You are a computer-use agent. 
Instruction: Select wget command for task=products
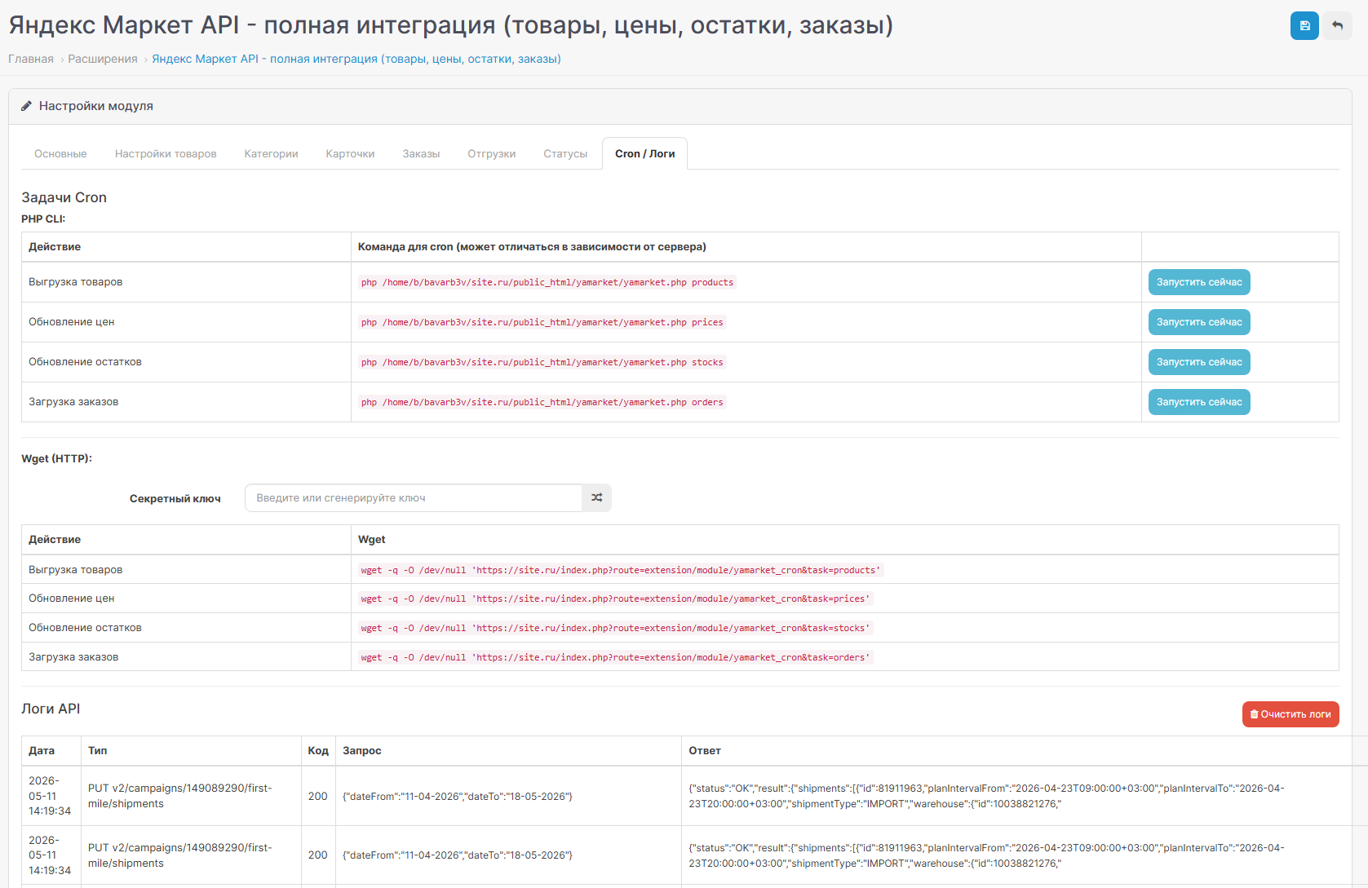(621, 570)
